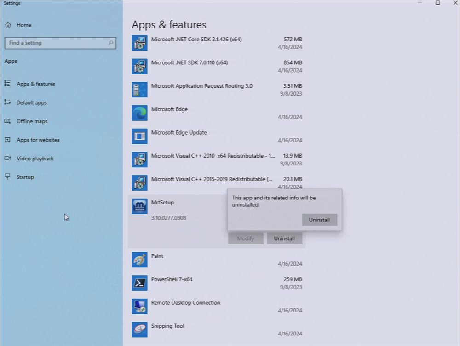Image resolution: width=460 pixels, height=346 pixels.
Task: Click the search magnifier icon
Action: 110,43
